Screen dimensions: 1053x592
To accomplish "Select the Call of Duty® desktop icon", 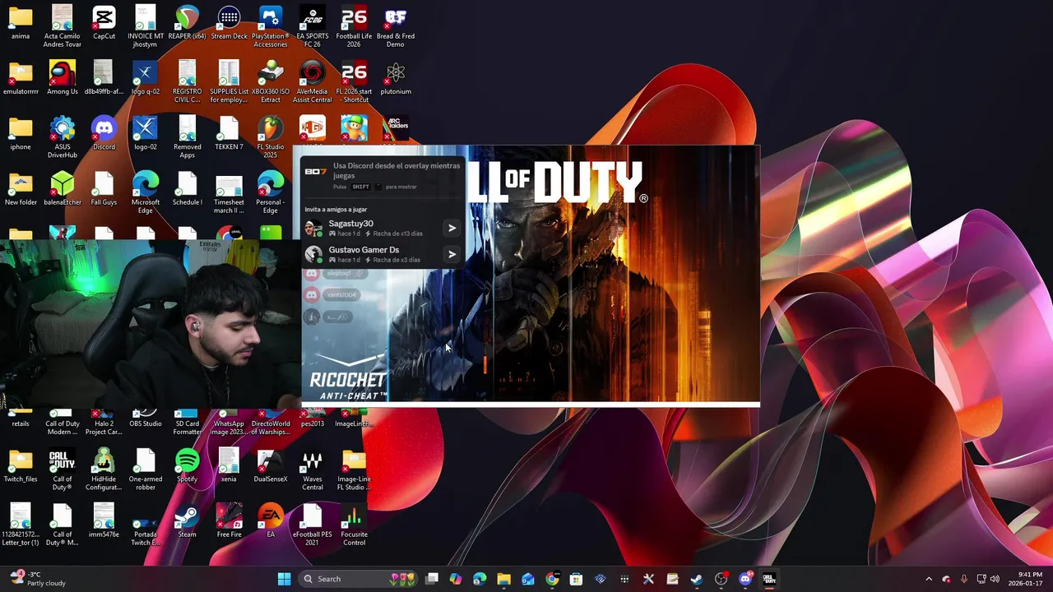I will tap(63, 469).
